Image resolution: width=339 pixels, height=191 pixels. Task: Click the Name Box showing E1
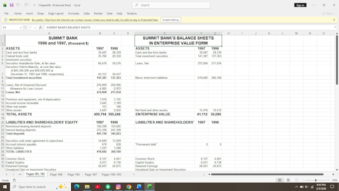pyautogui.click(x=10, y=27)
